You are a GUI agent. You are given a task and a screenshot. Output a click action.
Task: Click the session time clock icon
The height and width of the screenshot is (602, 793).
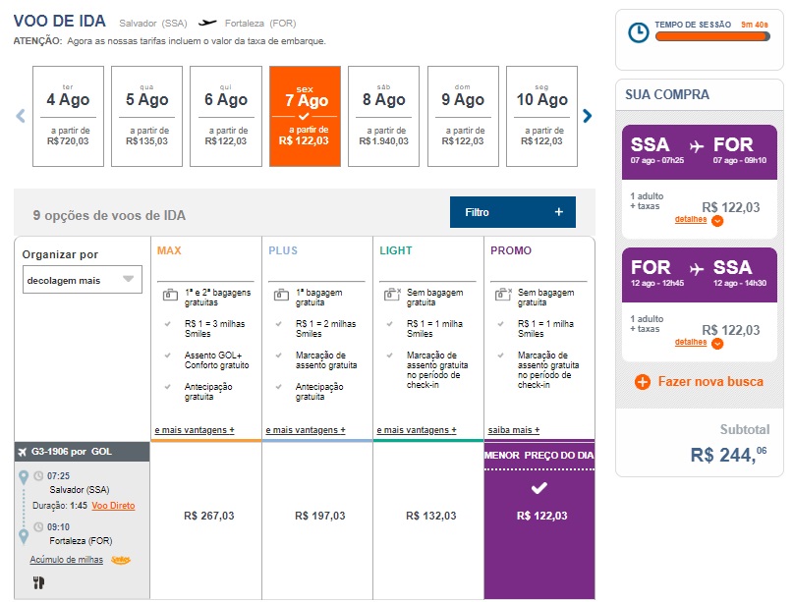coord(639,32)
